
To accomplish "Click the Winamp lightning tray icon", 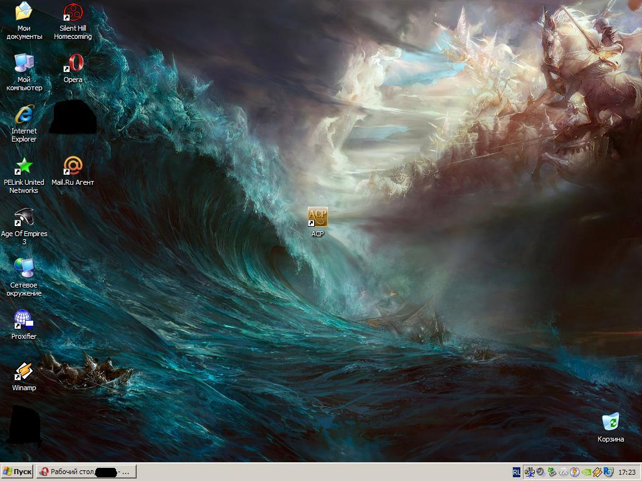I will pyautogui.click(x=597, y=472).
